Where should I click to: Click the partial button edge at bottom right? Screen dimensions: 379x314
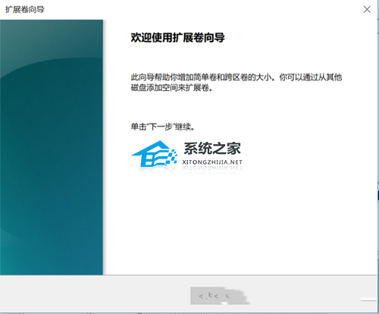369,300
